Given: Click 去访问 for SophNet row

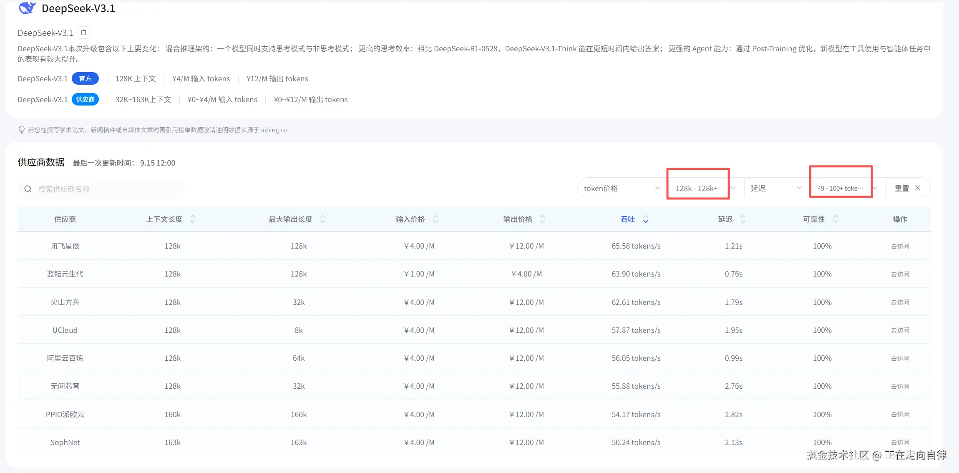Looking at the screenshot, I should click(900, 442).
